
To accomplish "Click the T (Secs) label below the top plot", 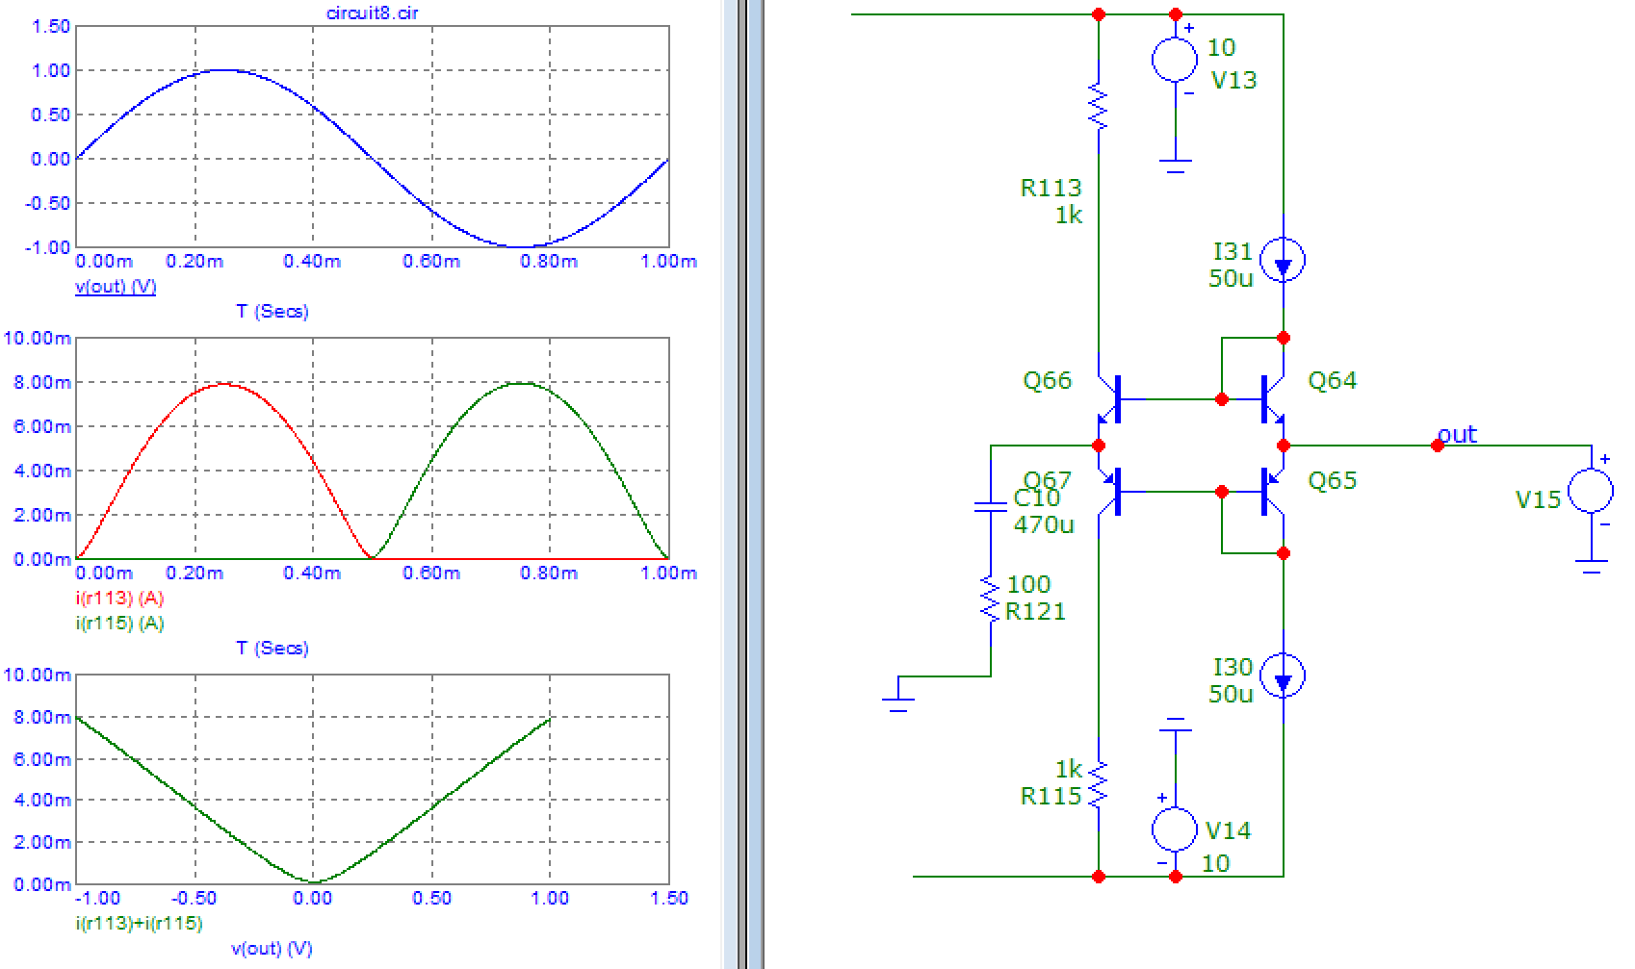I will point(272,312).
